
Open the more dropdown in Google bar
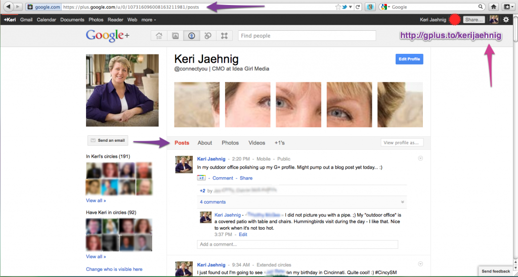149,20
